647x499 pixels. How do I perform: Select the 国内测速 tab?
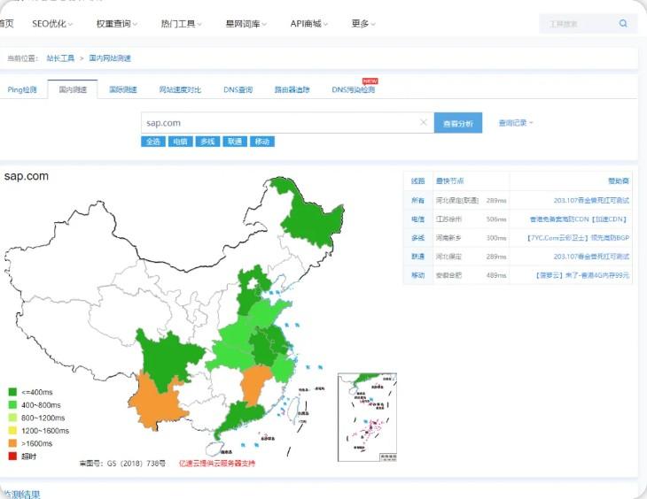pyautogui.click(x=73, y=89)
